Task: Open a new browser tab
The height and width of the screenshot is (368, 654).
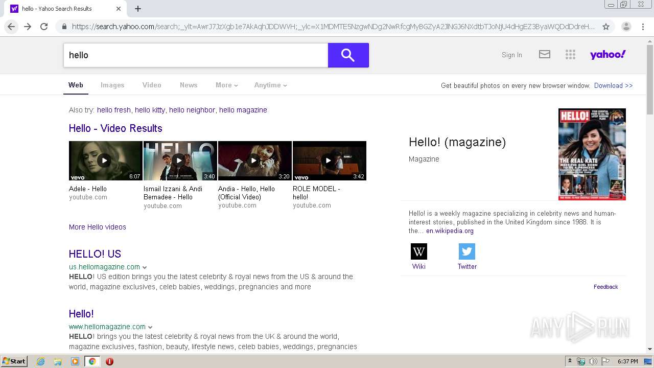Action: pos(138,9)
